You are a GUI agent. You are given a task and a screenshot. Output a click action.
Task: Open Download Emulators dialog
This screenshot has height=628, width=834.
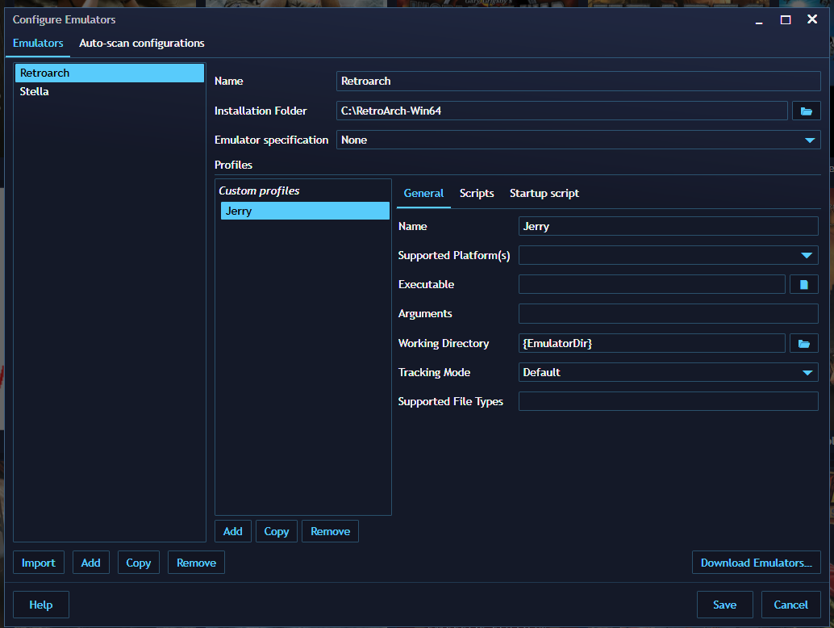tap(756, 562)
